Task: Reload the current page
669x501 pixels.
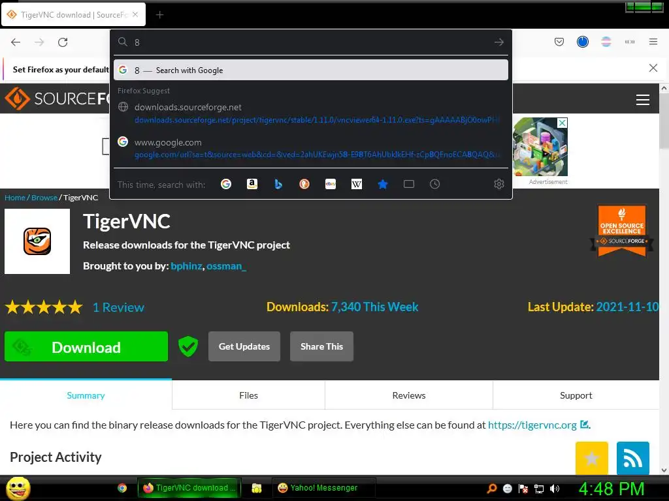Action: pos(63,42)
